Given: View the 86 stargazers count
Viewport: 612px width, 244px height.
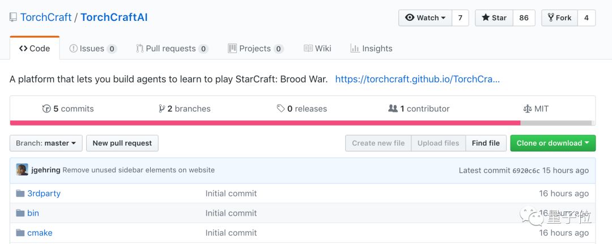Looking at the screenshot, I should (x=524, y=18).
